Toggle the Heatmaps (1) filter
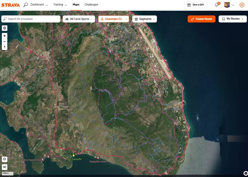Image resolution: width=248 pixels, height=177 pixels. (111, 19)
